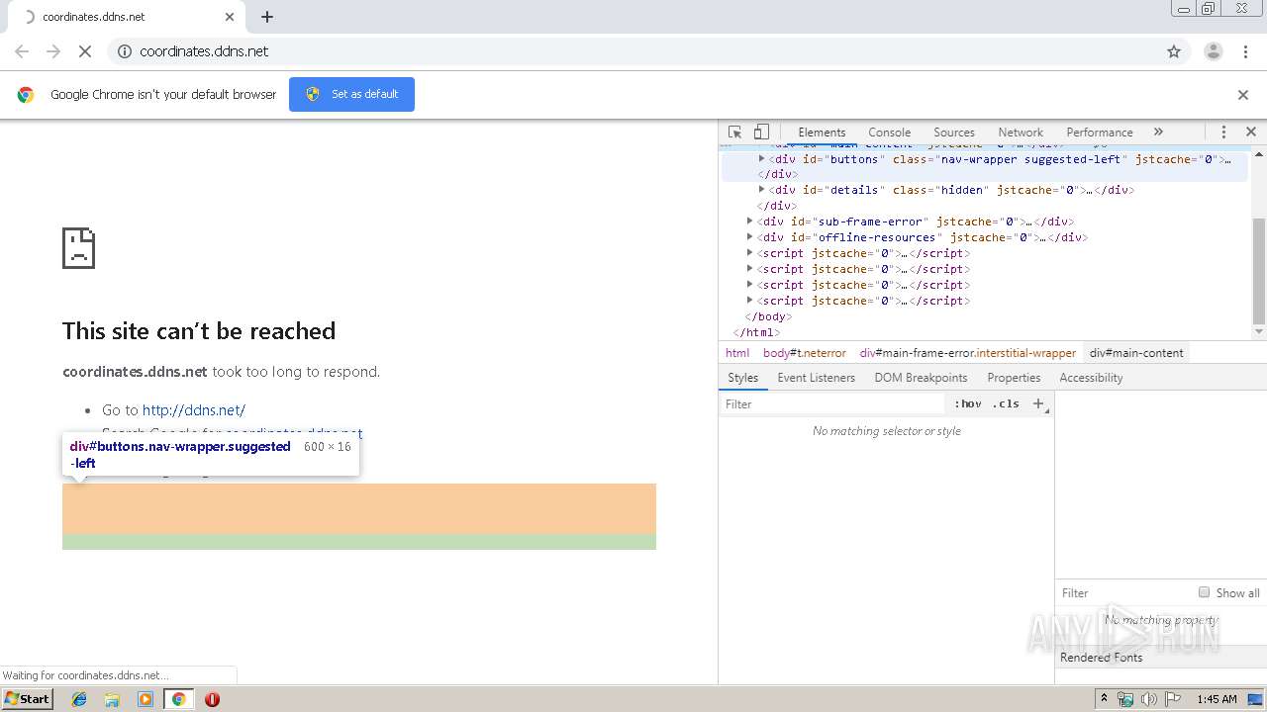Image resolution: width=1267 pixels, height=712 pixels.
Task: Expand the offline-resources div node
Action: (x=749, y=237)
